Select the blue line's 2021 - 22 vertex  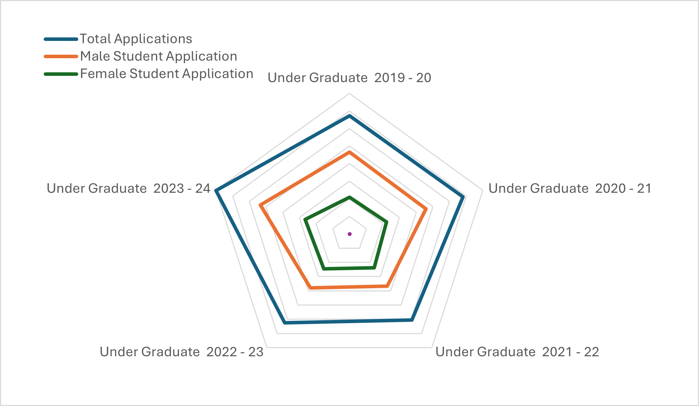(412, 320)
